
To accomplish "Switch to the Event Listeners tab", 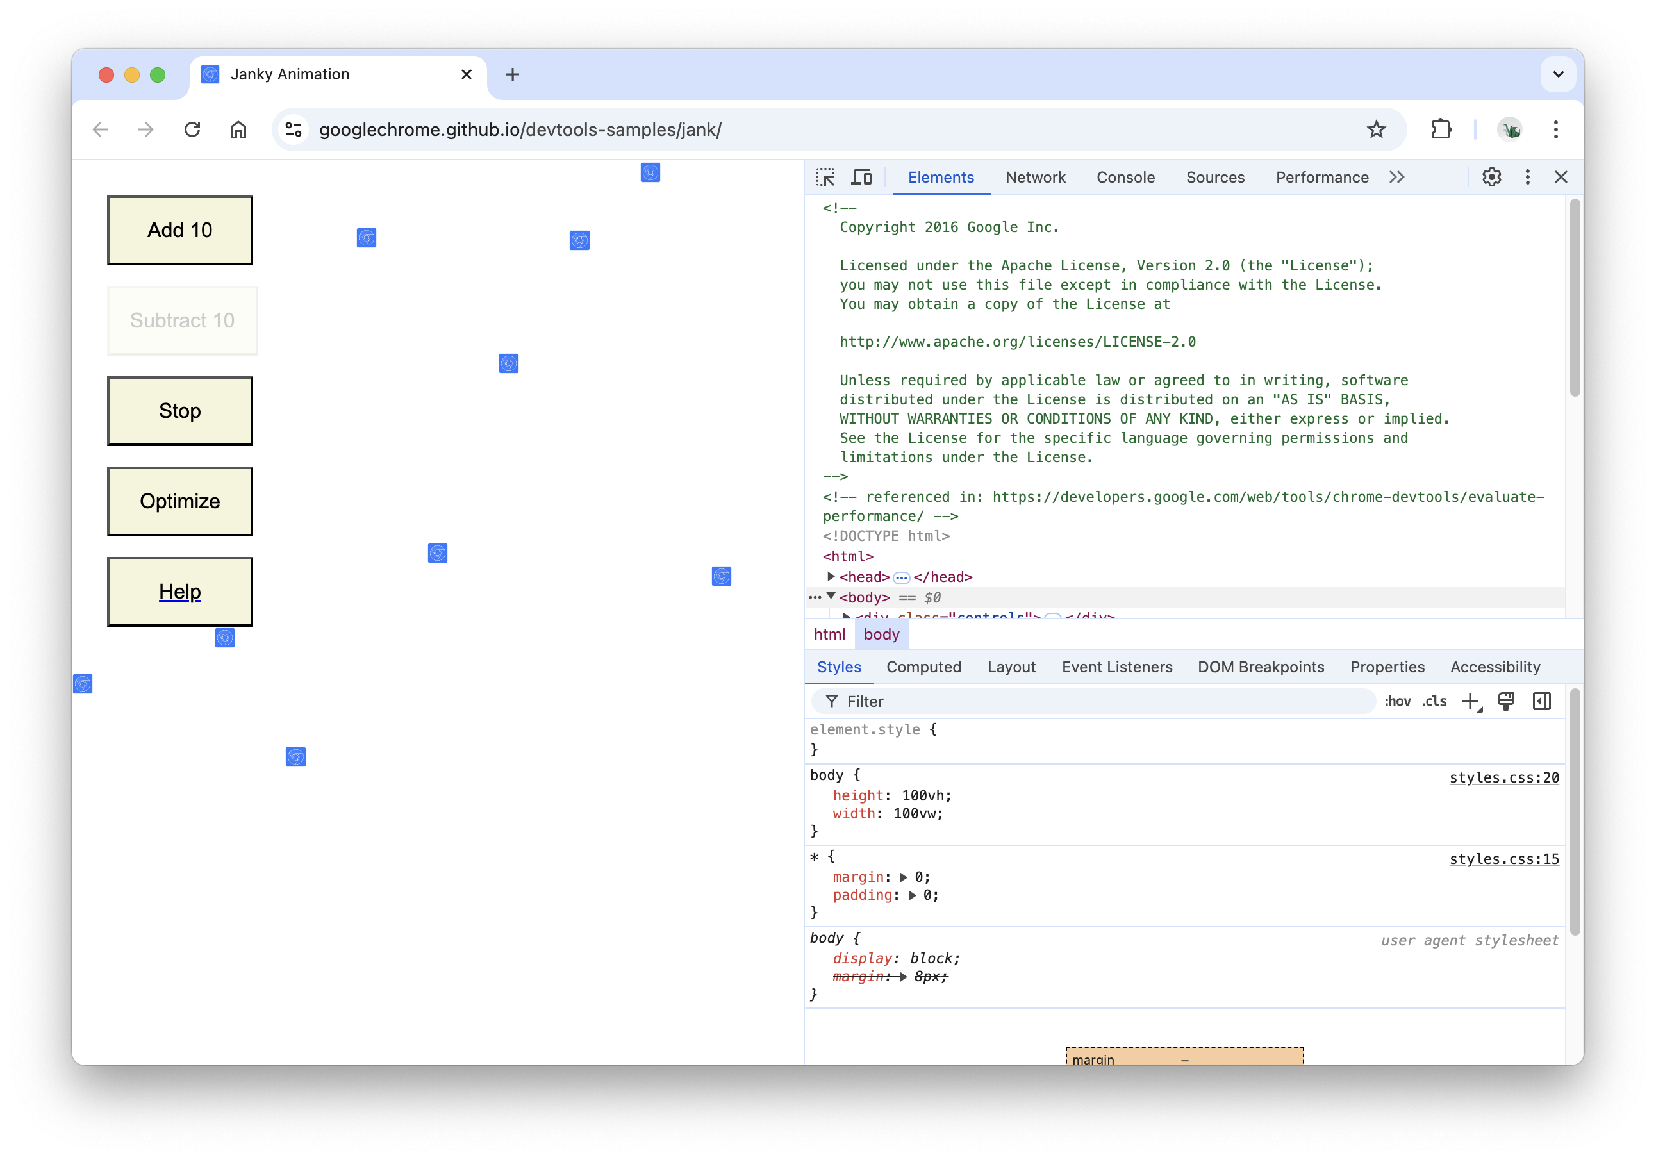I will [x=1115, y=667].
